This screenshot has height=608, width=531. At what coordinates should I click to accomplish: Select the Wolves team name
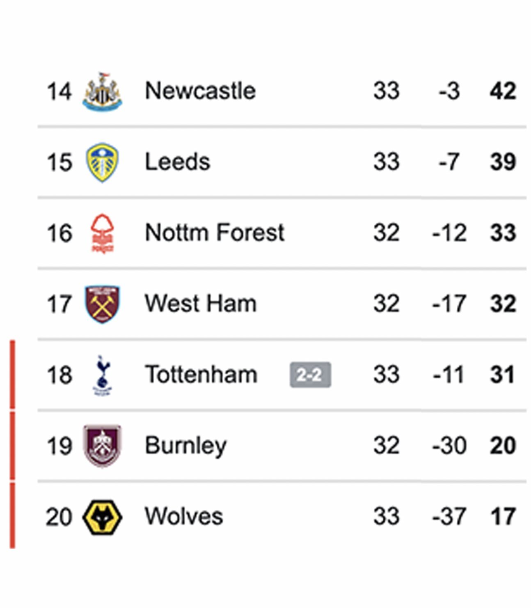184,516
